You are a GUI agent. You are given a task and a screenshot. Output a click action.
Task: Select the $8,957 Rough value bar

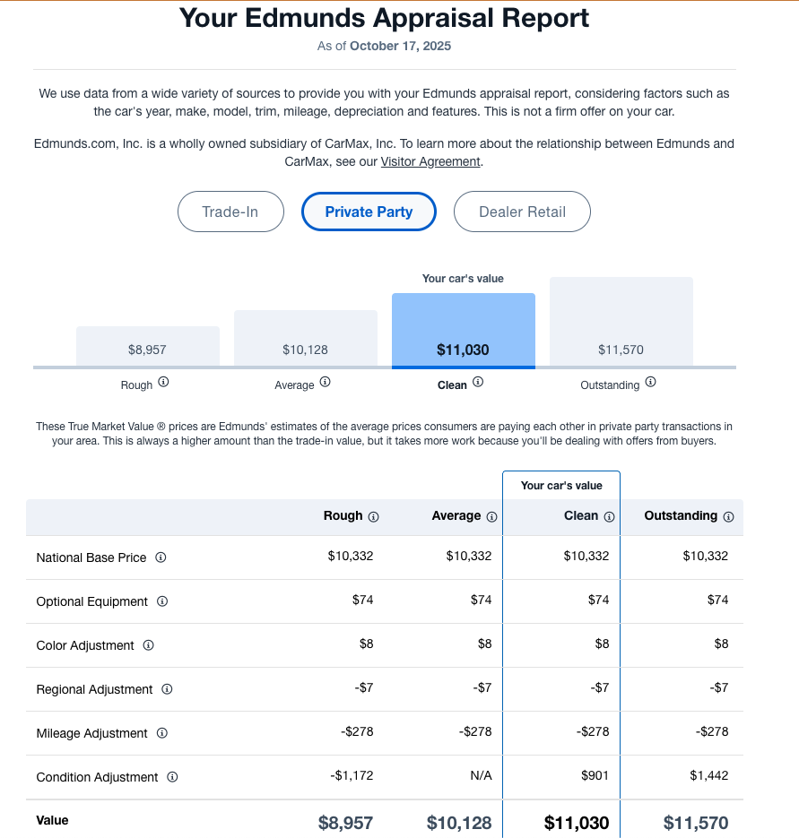coord(148,347)
